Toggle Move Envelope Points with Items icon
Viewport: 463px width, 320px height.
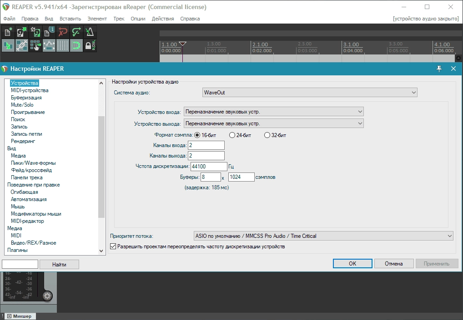pos(49,45)
